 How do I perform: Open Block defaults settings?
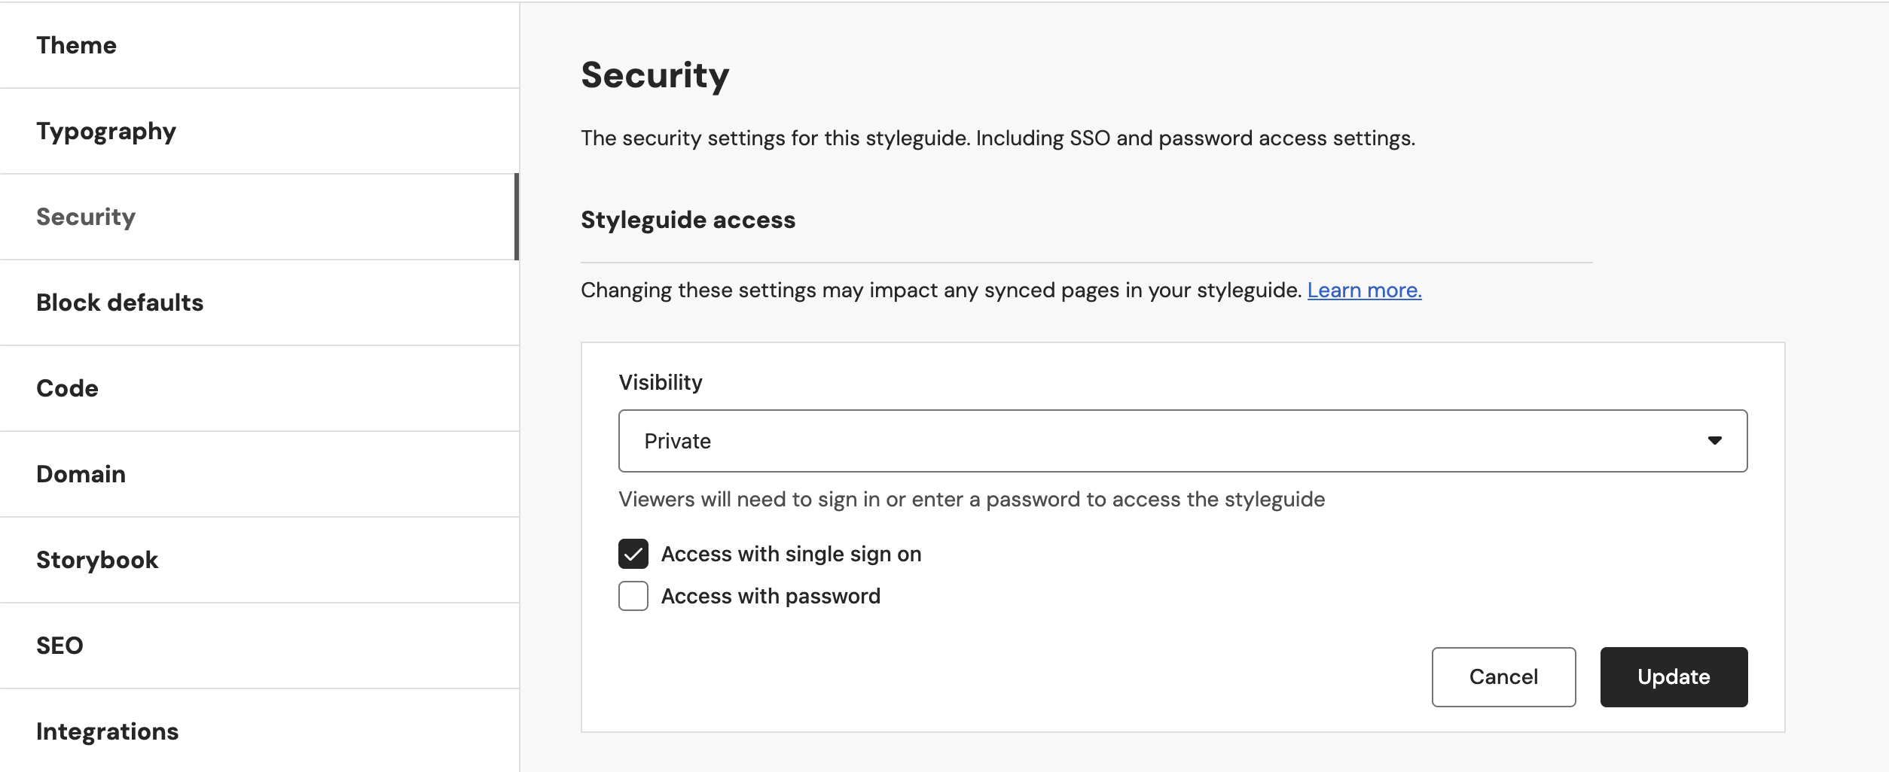tap(120, 302)
